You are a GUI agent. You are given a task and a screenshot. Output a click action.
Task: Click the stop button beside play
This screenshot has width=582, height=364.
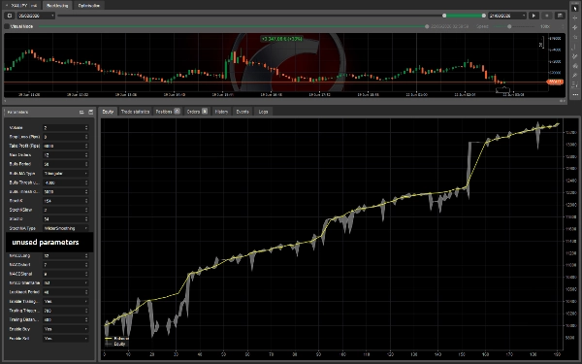547,16
